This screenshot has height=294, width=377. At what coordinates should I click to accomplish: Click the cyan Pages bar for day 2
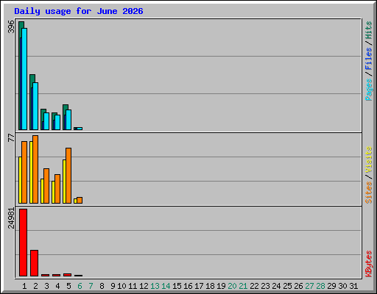pos(35,106)
